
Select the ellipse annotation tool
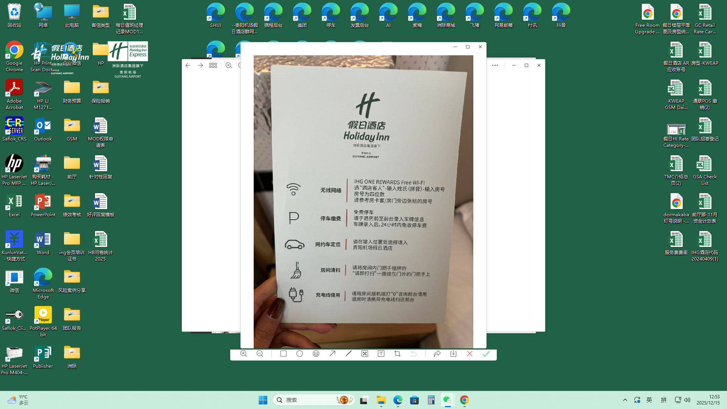point(300,354)
